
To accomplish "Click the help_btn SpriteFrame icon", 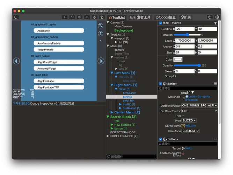I will coord(183,126).
